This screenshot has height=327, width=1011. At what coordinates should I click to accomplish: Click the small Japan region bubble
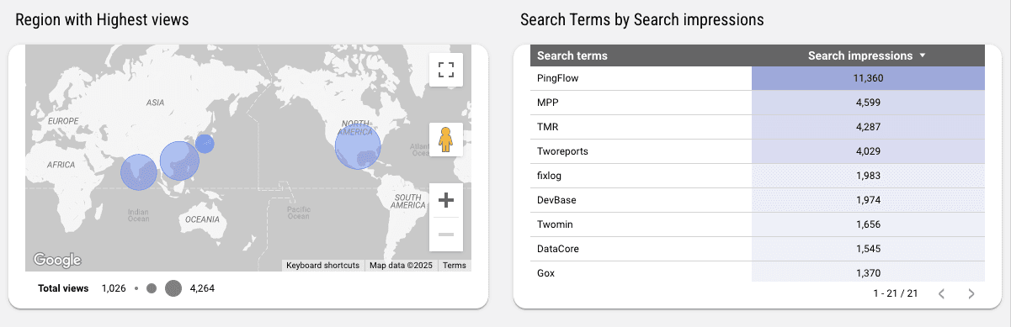pyautogui.click(x=205, y=144)
